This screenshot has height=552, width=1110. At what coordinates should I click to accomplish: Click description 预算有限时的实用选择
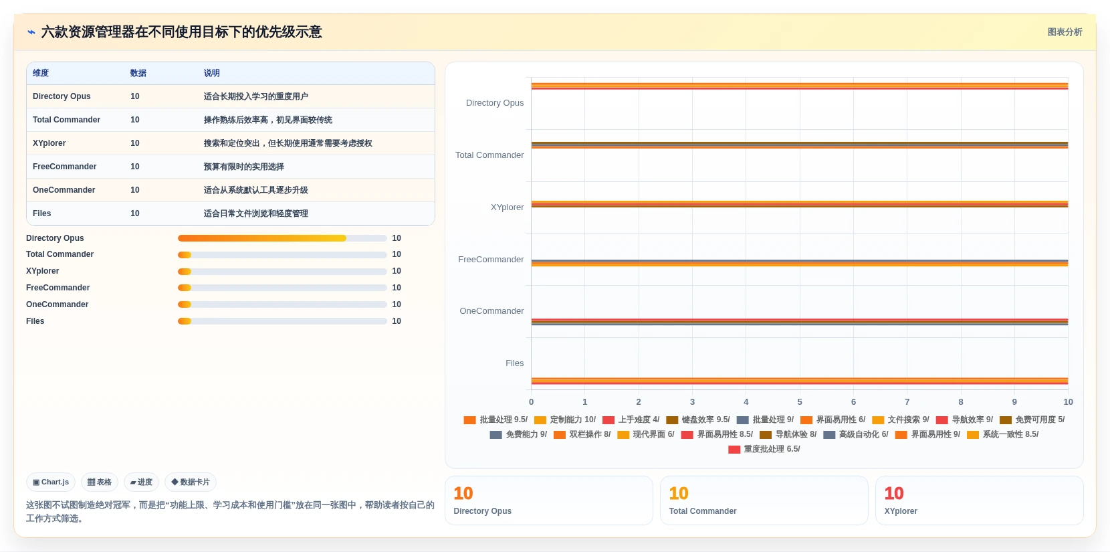244,167
